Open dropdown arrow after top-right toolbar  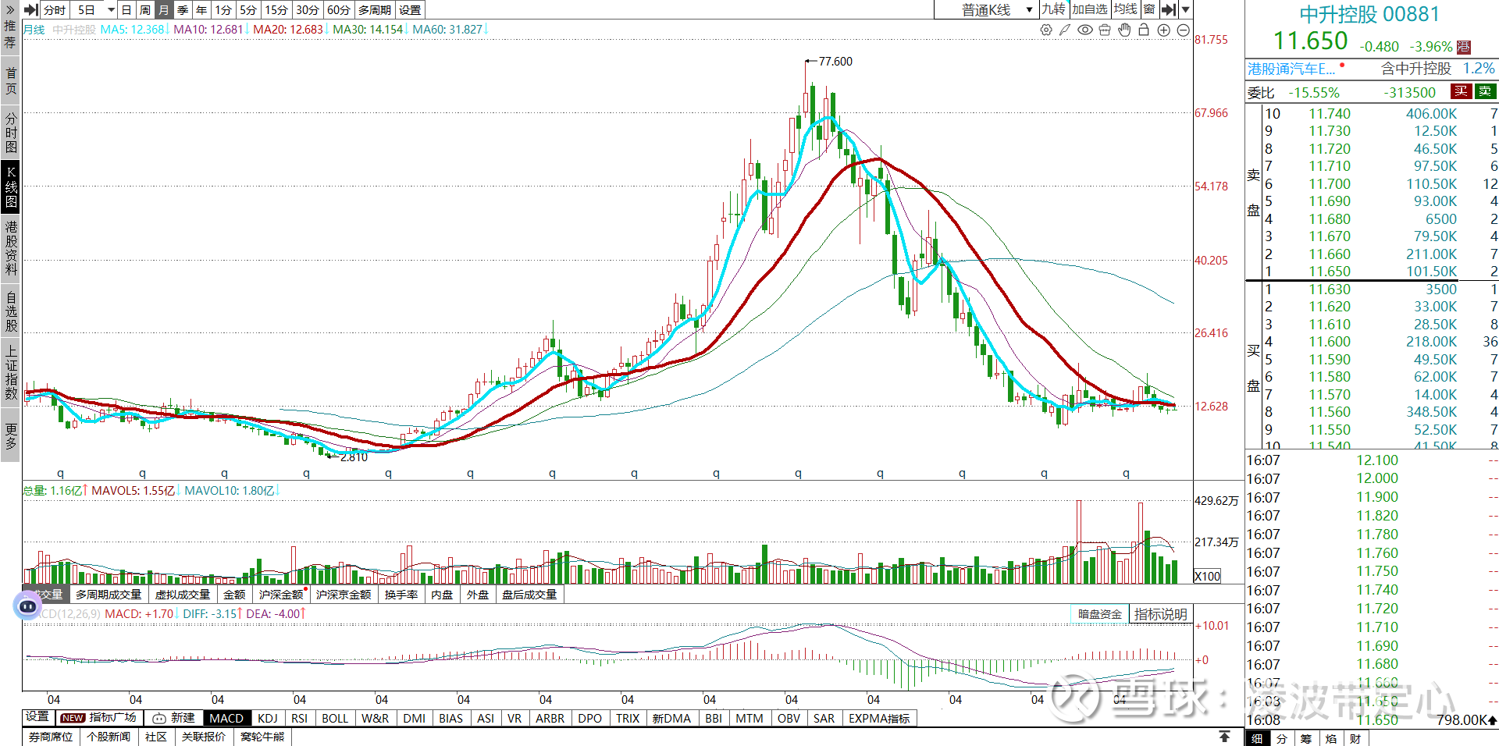click(x=1186, y=9)
